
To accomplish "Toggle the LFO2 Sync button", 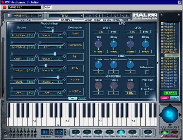I will click(x=146, y=32).
